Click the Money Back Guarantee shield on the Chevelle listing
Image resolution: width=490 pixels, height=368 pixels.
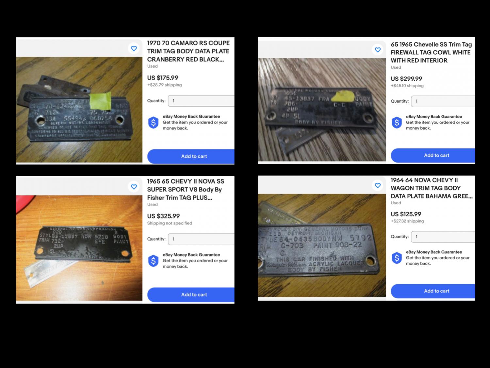point(397,123)
